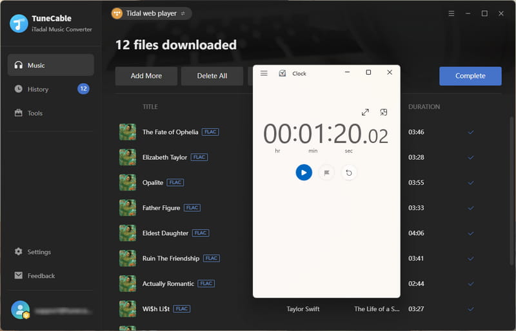Expand the stopwatch to full view
The width and height of the screenshot is (516, 331).
365,112
